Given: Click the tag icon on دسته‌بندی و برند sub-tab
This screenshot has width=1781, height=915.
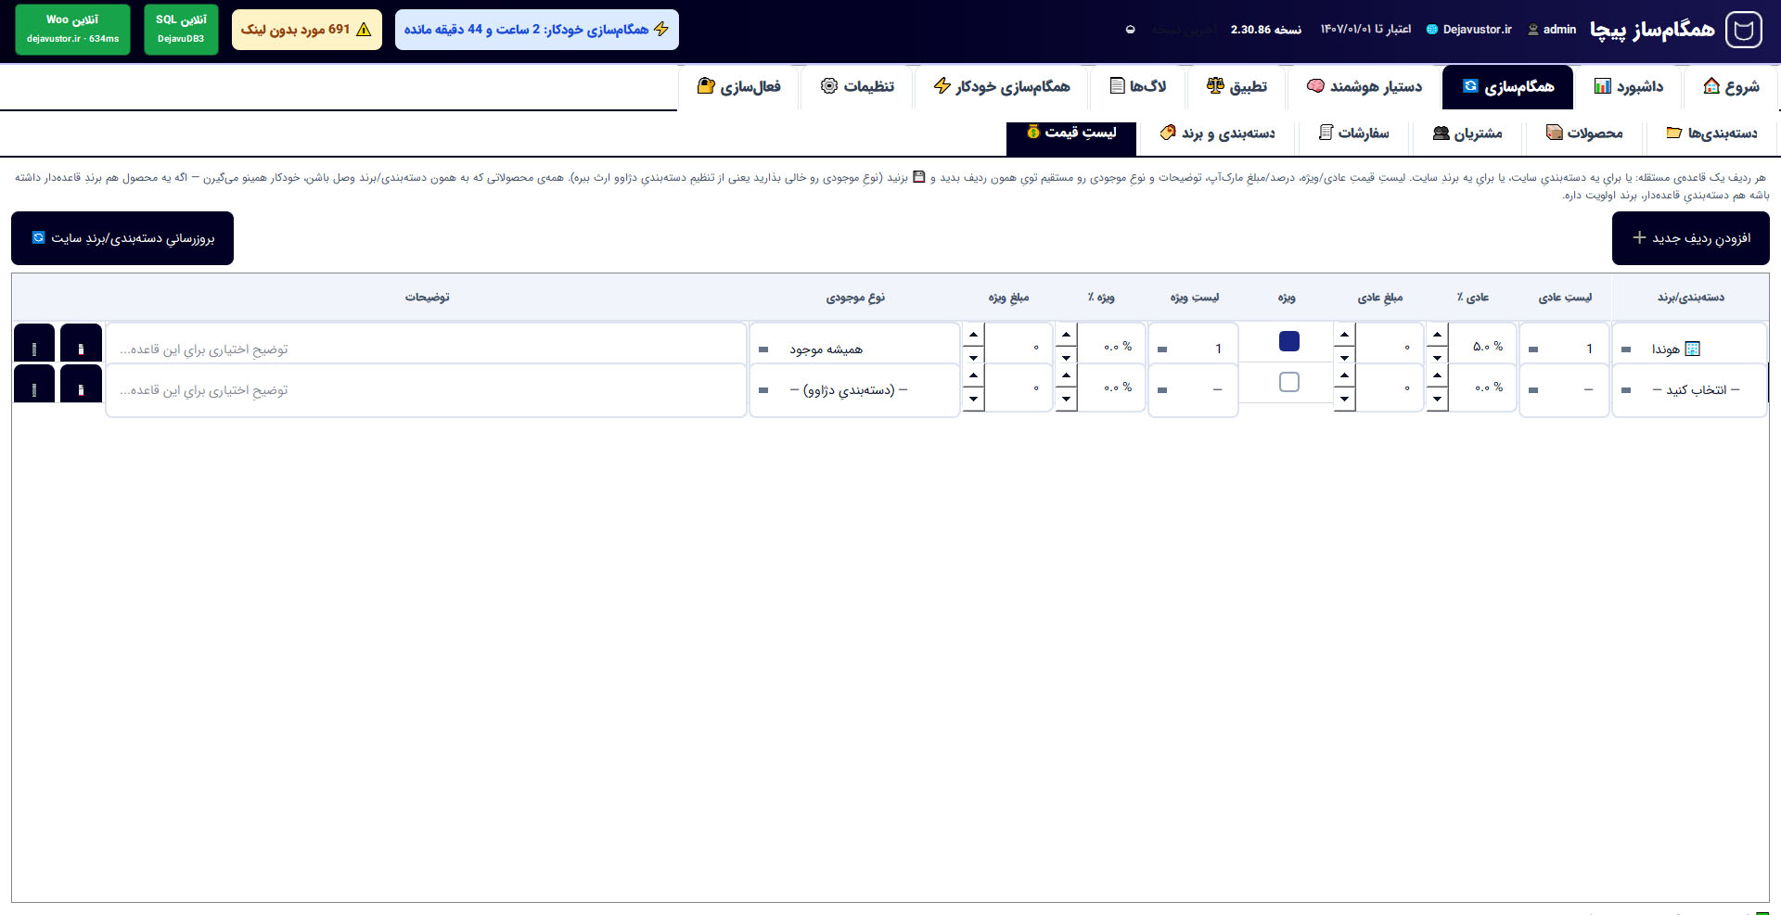Looking at the screenshot, I should pyautogui.click(x=1169, y=133).
